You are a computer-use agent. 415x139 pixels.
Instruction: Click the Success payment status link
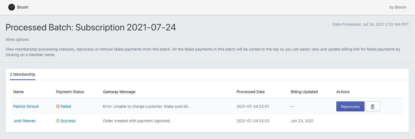68,121
